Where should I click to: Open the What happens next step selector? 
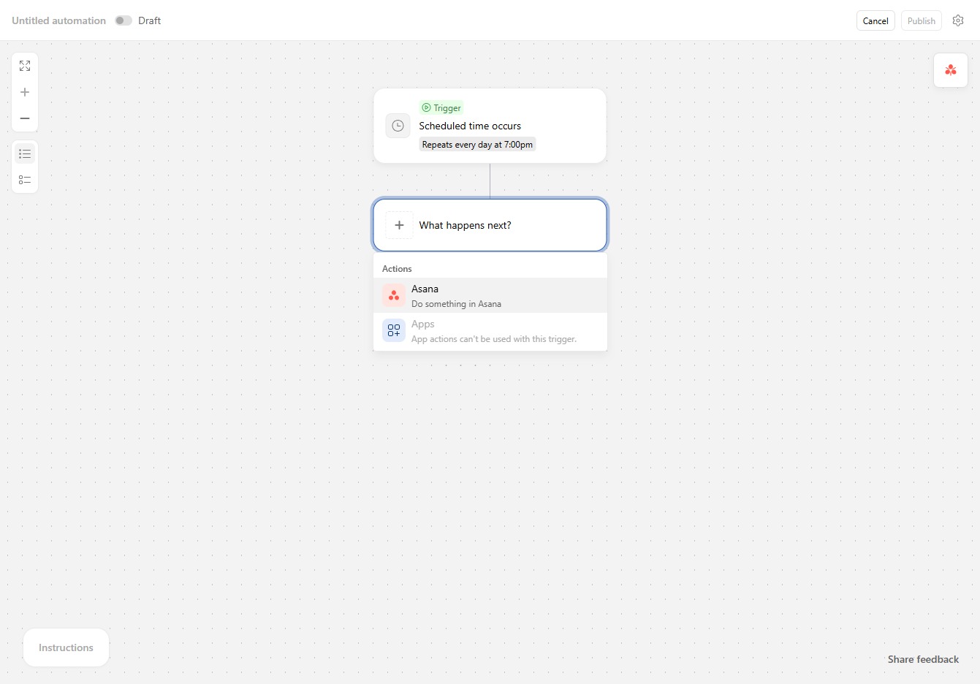pyautogui.click(x=490, y=225)
